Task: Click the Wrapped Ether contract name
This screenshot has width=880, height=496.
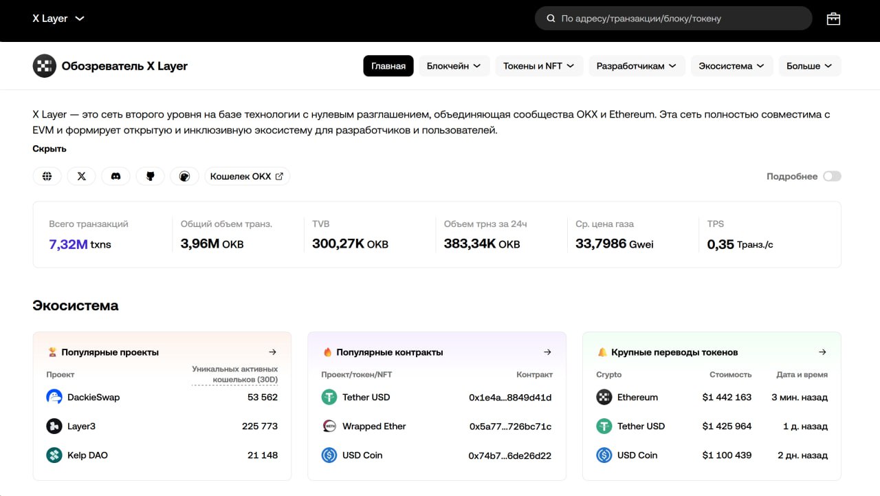Action: point(374,426)
